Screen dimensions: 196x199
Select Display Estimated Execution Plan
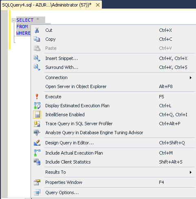pos(113,106)
